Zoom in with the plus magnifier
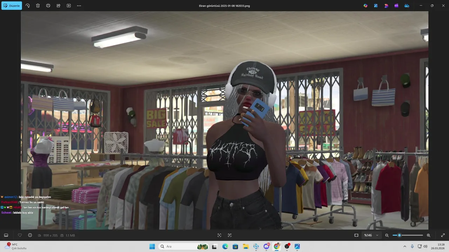449x252 pixels. coord(428,235)
